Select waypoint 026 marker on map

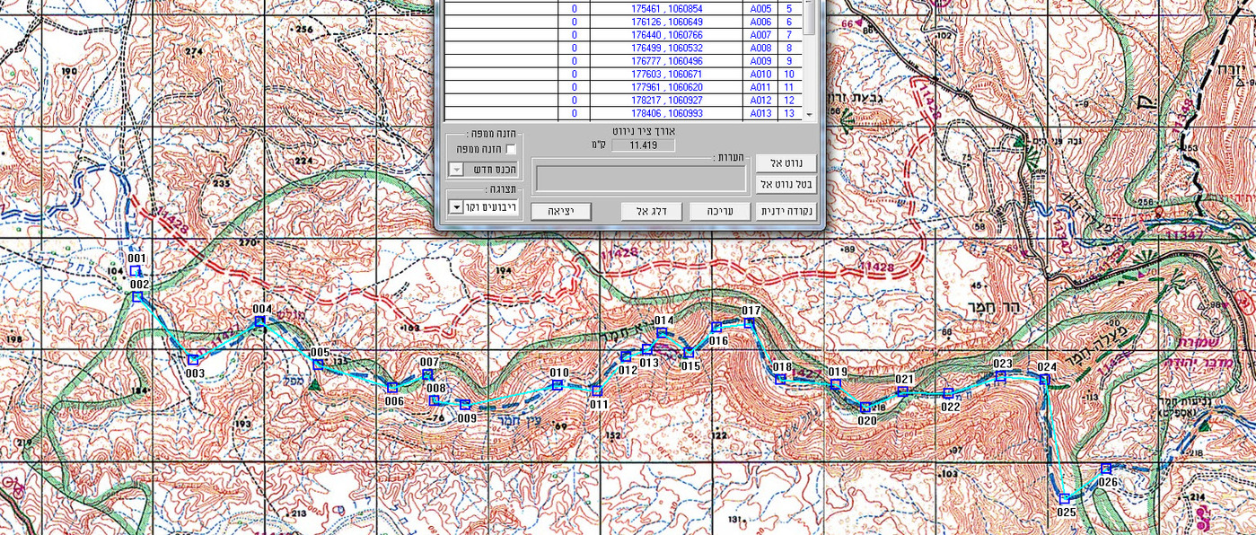tap(1106, 469)
